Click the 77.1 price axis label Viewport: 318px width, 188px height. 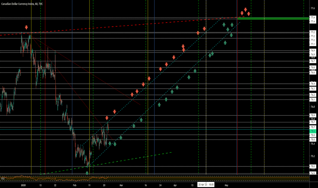tap(313, 44)
